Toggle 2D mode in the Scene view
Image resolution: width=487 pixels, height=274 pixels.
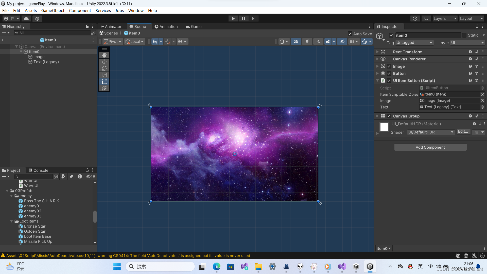[x=296, y=41]
